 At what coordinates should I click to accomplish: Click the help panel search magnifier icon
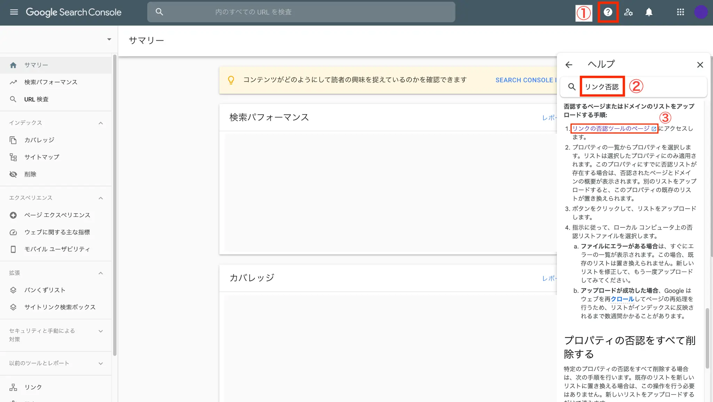[x=572, y=87]
